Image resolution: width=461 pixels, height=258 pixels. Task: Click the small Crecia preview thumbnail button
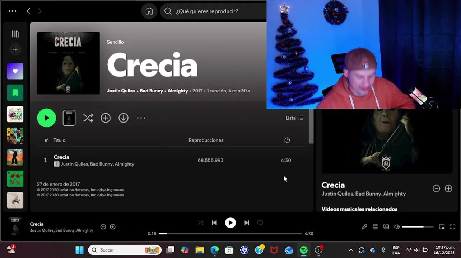point(69,118)
